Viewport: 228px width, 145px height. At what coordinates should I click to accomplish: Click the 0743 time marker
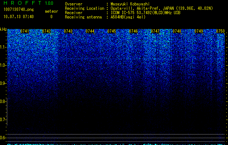pyautogui.click(x=68, y=31)
